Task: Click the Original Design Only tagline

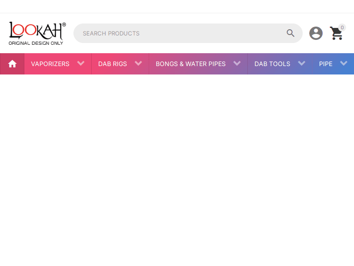Action: 36,43
